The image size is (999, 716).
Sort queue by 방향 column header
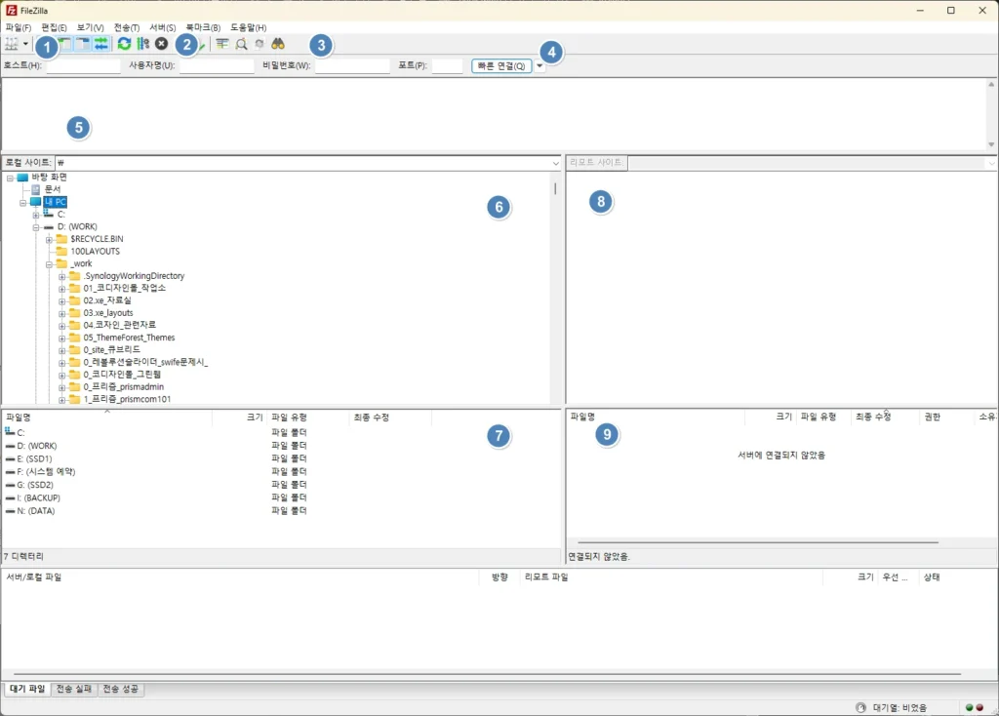499,577
